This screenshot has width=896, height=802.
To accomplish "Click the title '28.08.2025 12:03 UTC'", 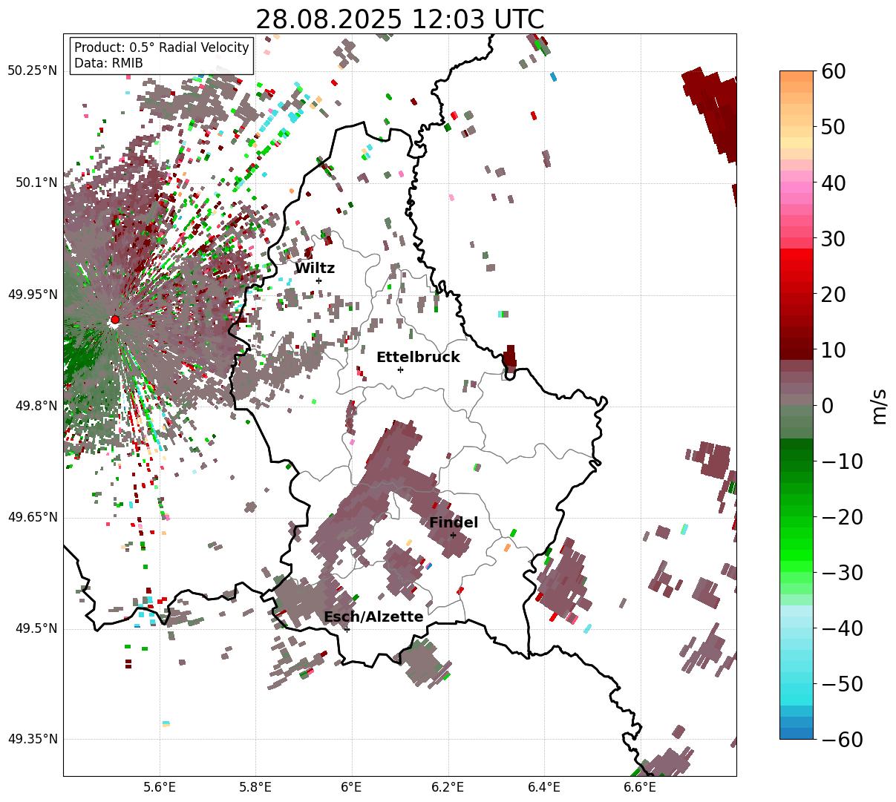I will (x=399, y=19).
